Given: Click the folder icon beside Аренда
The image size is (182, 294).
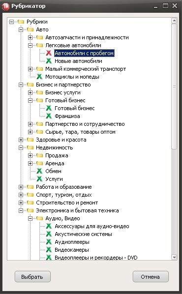Looking at the screenshot, I should [39, 164].
